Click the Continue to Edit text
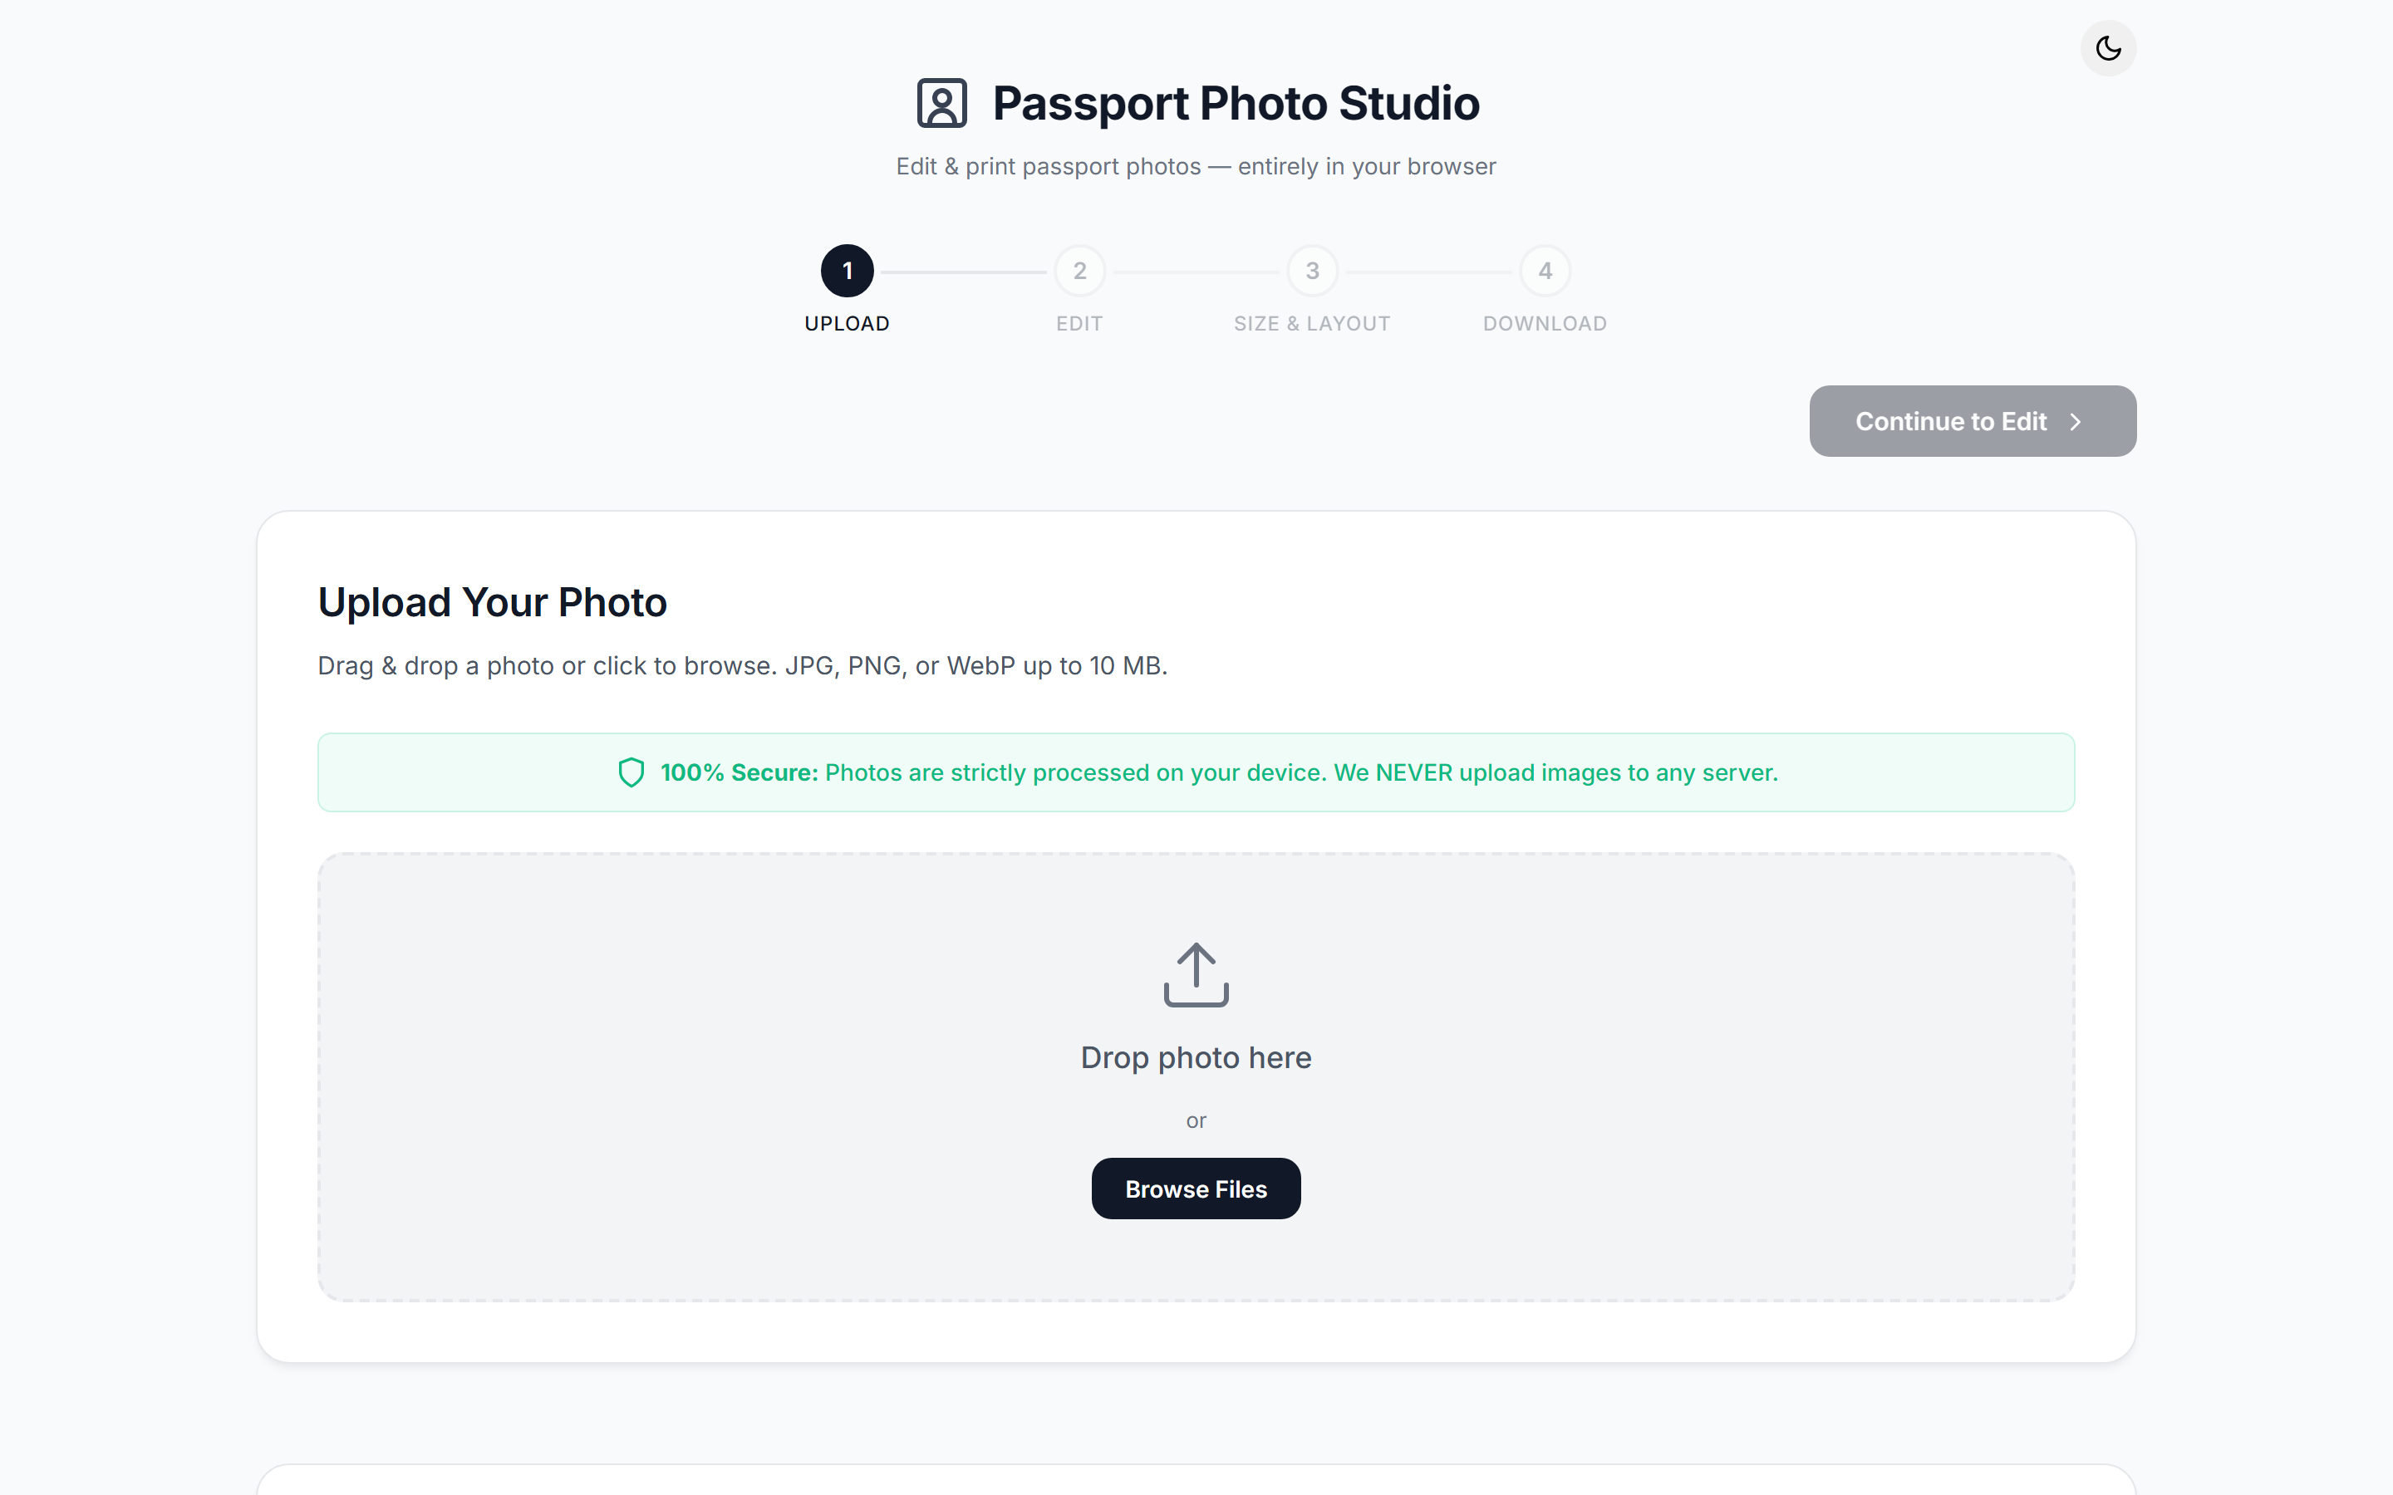The height and width of the screenshot is (1495, 2393). click(x=1950, y=422)
